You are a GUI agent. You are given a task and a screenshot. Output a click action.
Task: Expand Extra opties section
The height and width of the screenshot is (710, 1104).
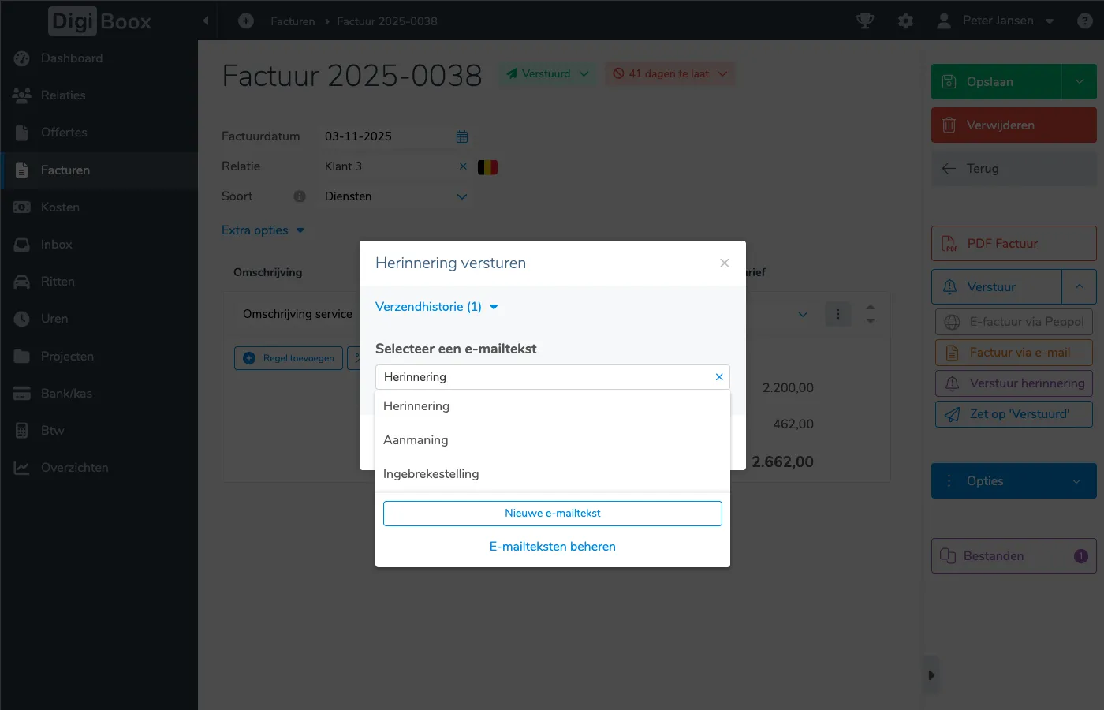tap(263, 230)
